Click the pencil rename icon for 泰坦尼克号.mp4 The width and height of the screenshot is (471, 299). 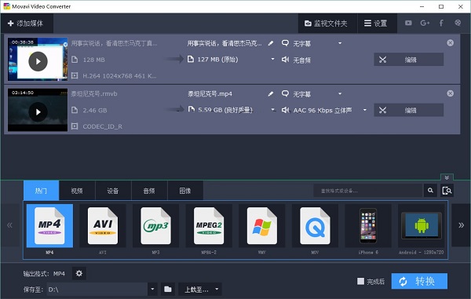271,94
